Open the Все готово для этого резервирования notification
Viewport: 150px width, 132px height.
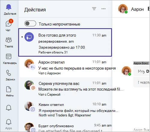tap(65, 42)
